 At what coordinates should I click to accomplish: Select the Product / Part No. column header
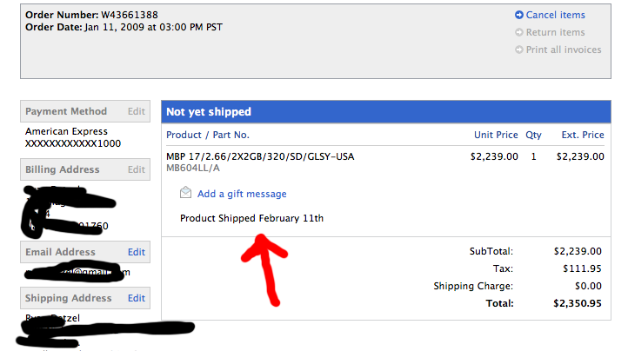208,135
